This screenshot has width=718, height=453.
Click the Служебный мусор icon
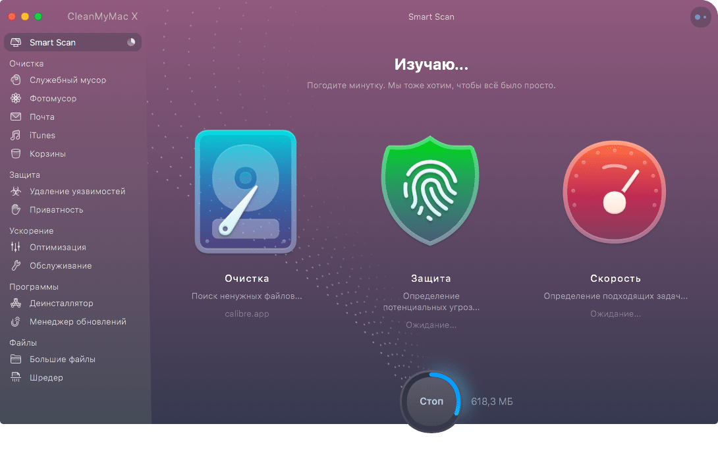click(x=16, y=80)
